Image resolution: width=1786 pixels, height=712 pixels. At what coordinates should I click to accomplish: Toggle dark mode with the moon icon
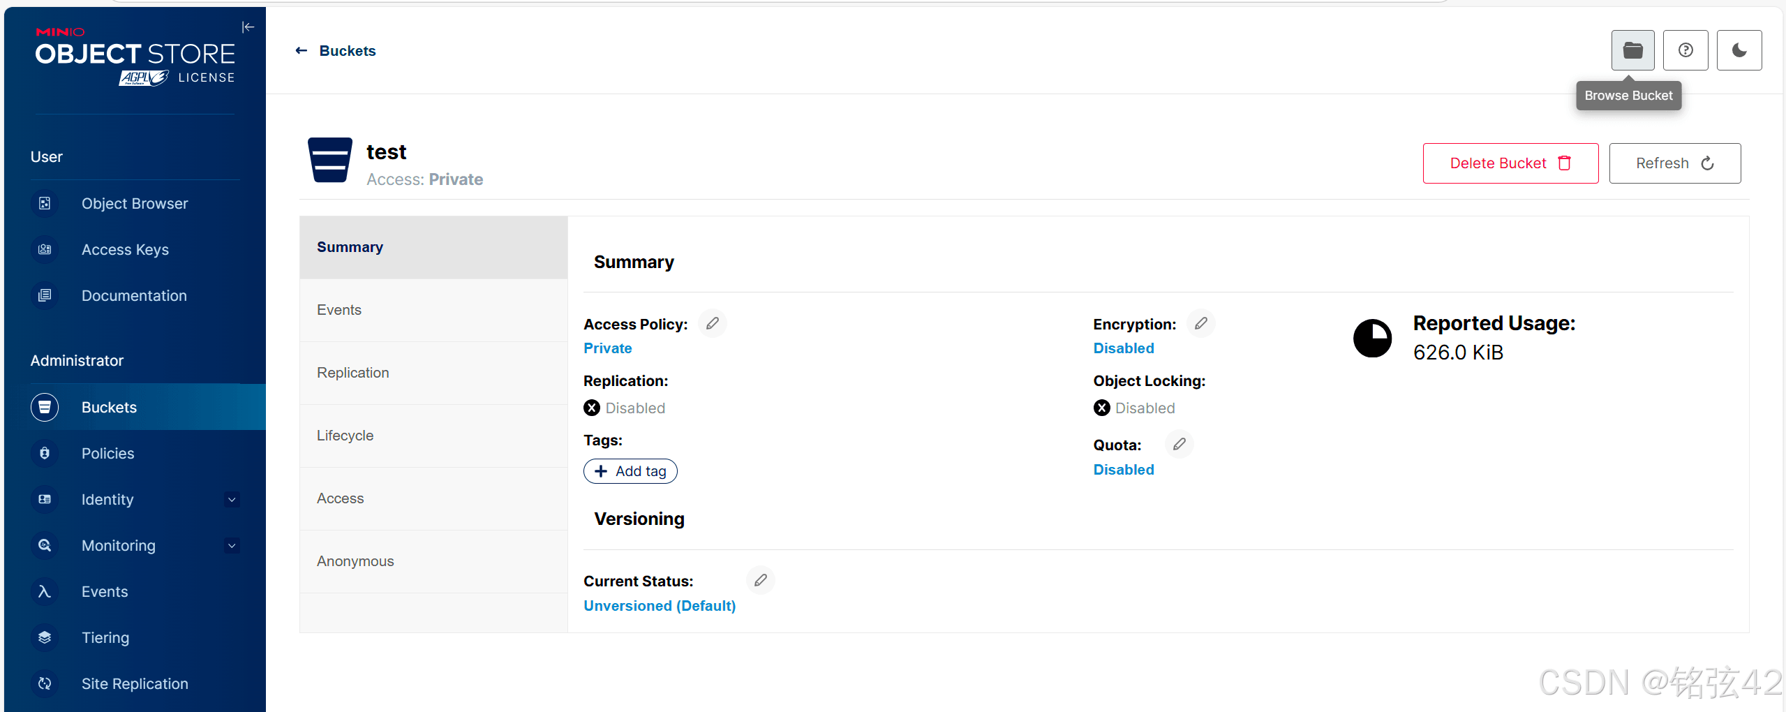point(1739,50)
